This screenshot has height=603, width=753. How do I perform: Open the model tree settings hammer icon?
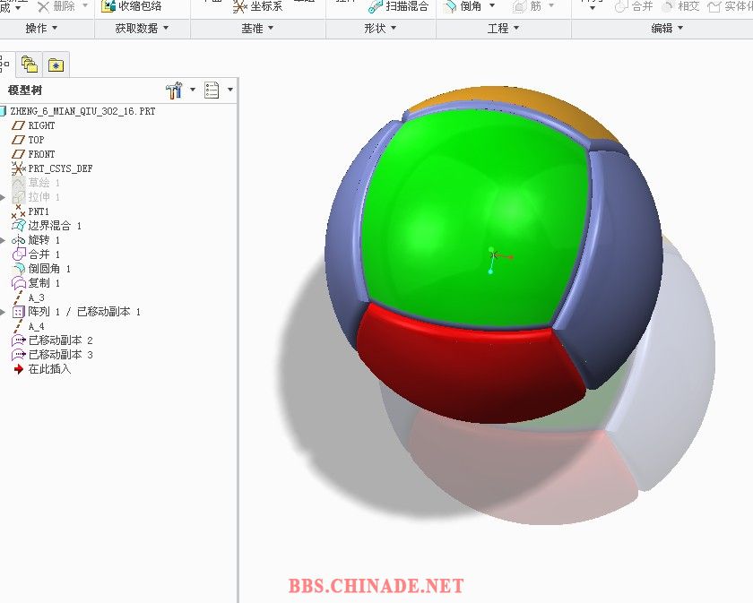coord(174,90)
